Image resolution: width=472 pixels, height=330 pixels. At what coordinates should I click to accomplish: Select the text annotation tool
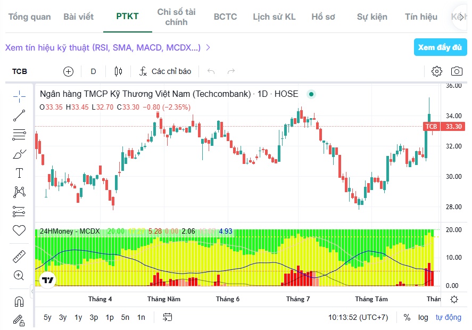click(19, 173)
